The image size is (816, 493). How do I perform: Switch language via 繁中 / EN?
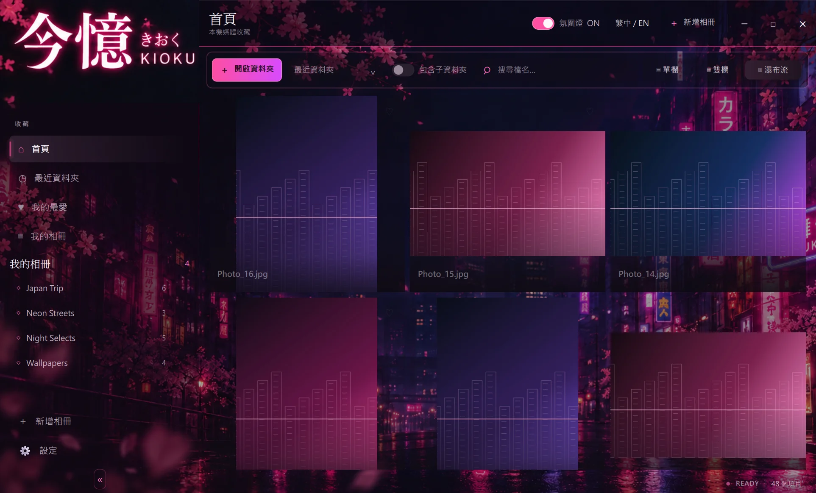632,23
